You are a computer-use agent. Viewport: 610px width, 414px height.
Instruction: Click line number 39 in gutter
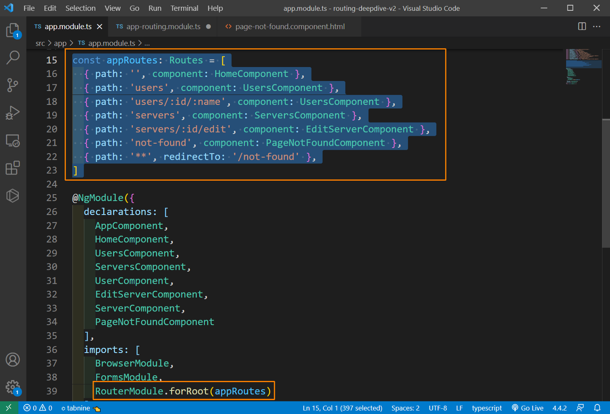click(x=51, y=391)
